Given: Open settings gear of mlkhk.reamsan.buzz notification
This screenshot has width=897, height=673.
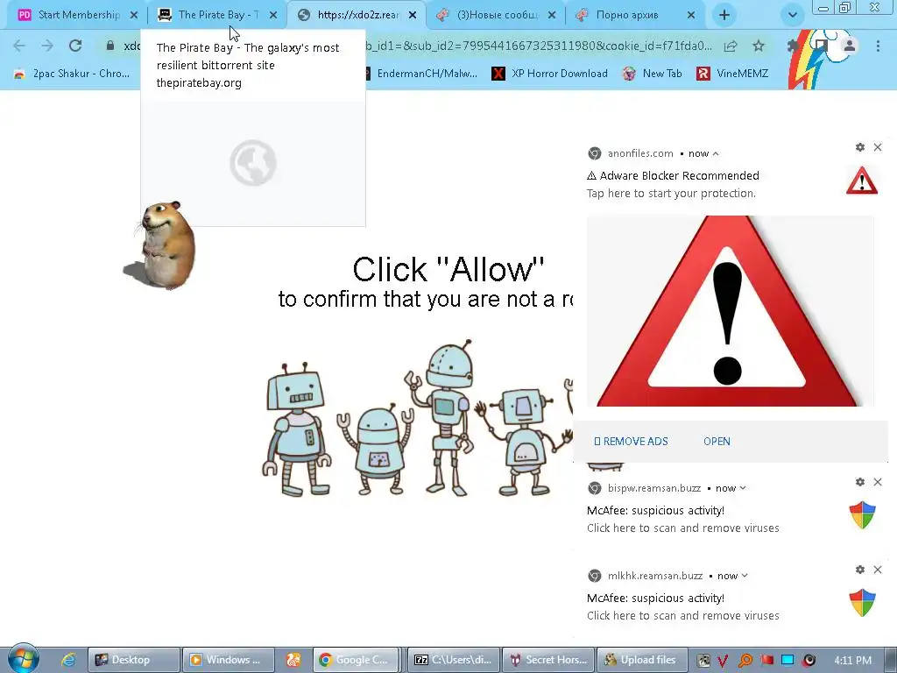Looking at the screenshot, I should pyautogui.click(x=860, y=570).
